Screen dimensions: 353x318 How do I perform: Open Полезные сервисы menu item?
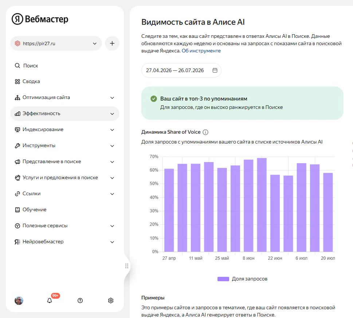65,226
